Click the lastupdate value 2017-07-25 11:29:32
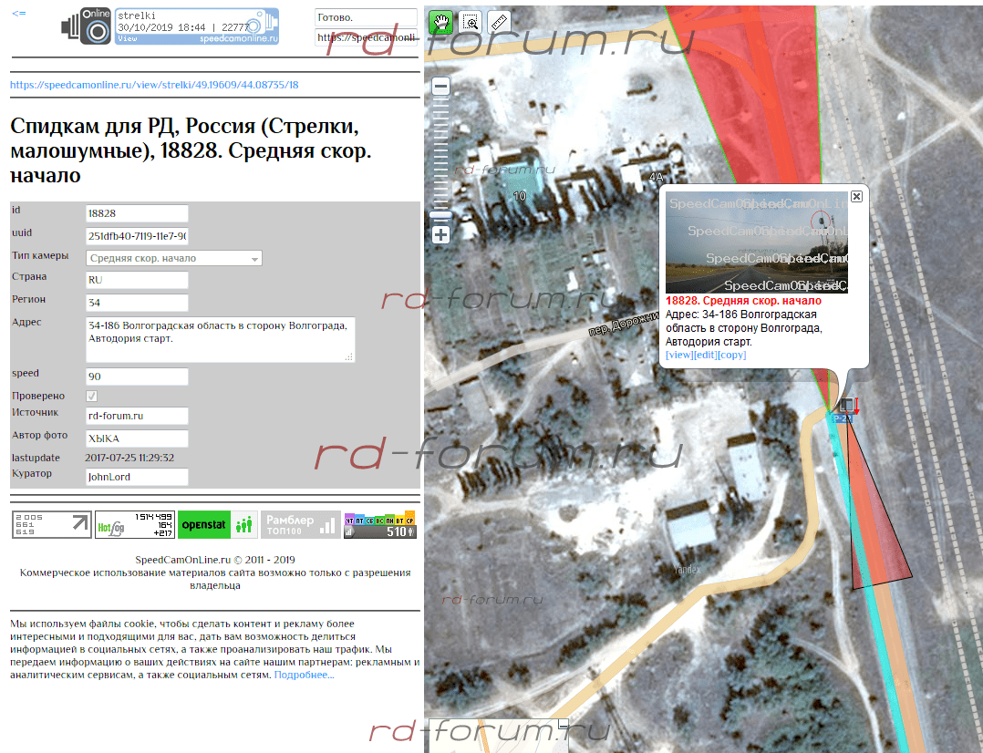 click(129, 459)
